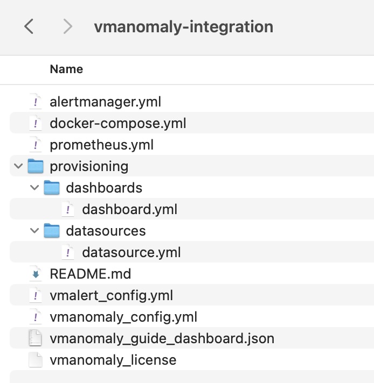This screenshot has width=374, height=383.
Task: Click the datasources folder icon
Action: pos(52,231)
